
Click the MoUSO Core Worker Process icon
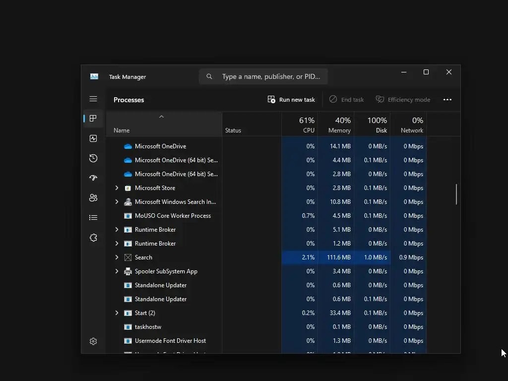[128, 216]
